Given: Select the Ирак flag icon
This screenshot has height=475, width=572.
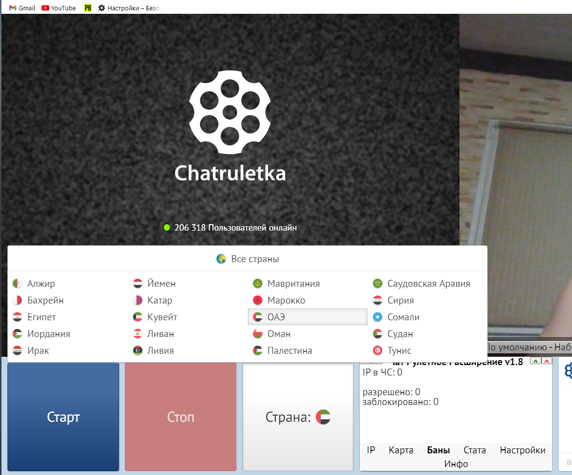Looking at the screenshot, I should pos(17,350).
